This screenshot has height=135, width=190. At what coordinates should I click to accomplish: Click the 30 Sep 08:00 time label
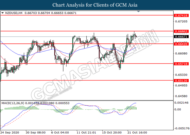(x=36, y=133)
